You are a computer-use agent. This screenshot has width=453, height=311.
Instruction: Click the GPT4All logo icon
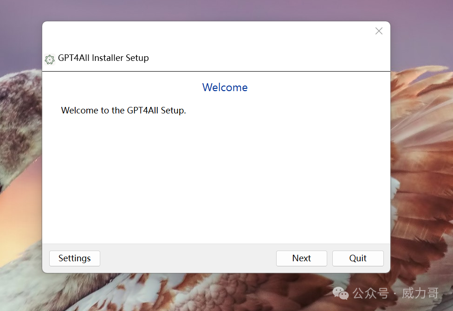[x=50, y=60]
